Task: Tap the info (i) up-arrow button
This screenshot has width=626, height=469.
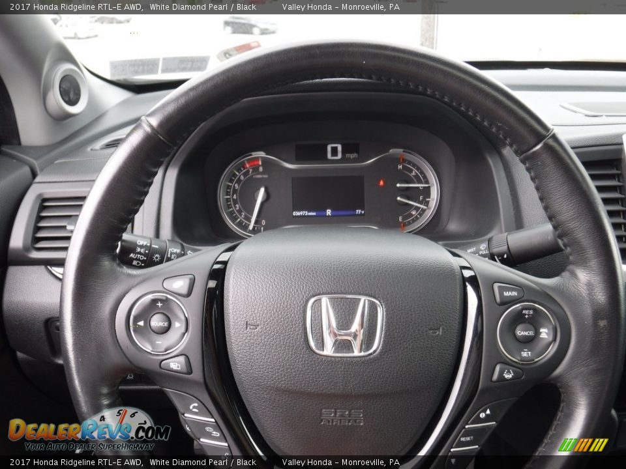Action: pyautogui.click(x=484, y=414)
